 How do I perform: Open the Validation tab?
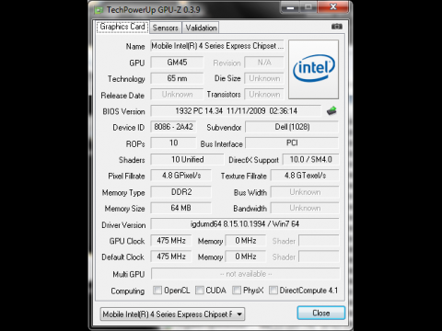pyautogui.click(x=201, y=28)
